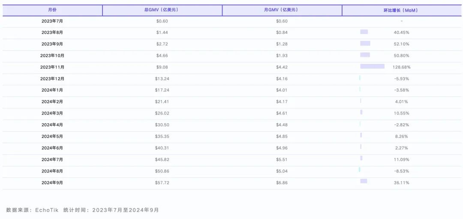Select the 2023年9月 row label
This screenshot has height=219, width=463.
point(52,44)
